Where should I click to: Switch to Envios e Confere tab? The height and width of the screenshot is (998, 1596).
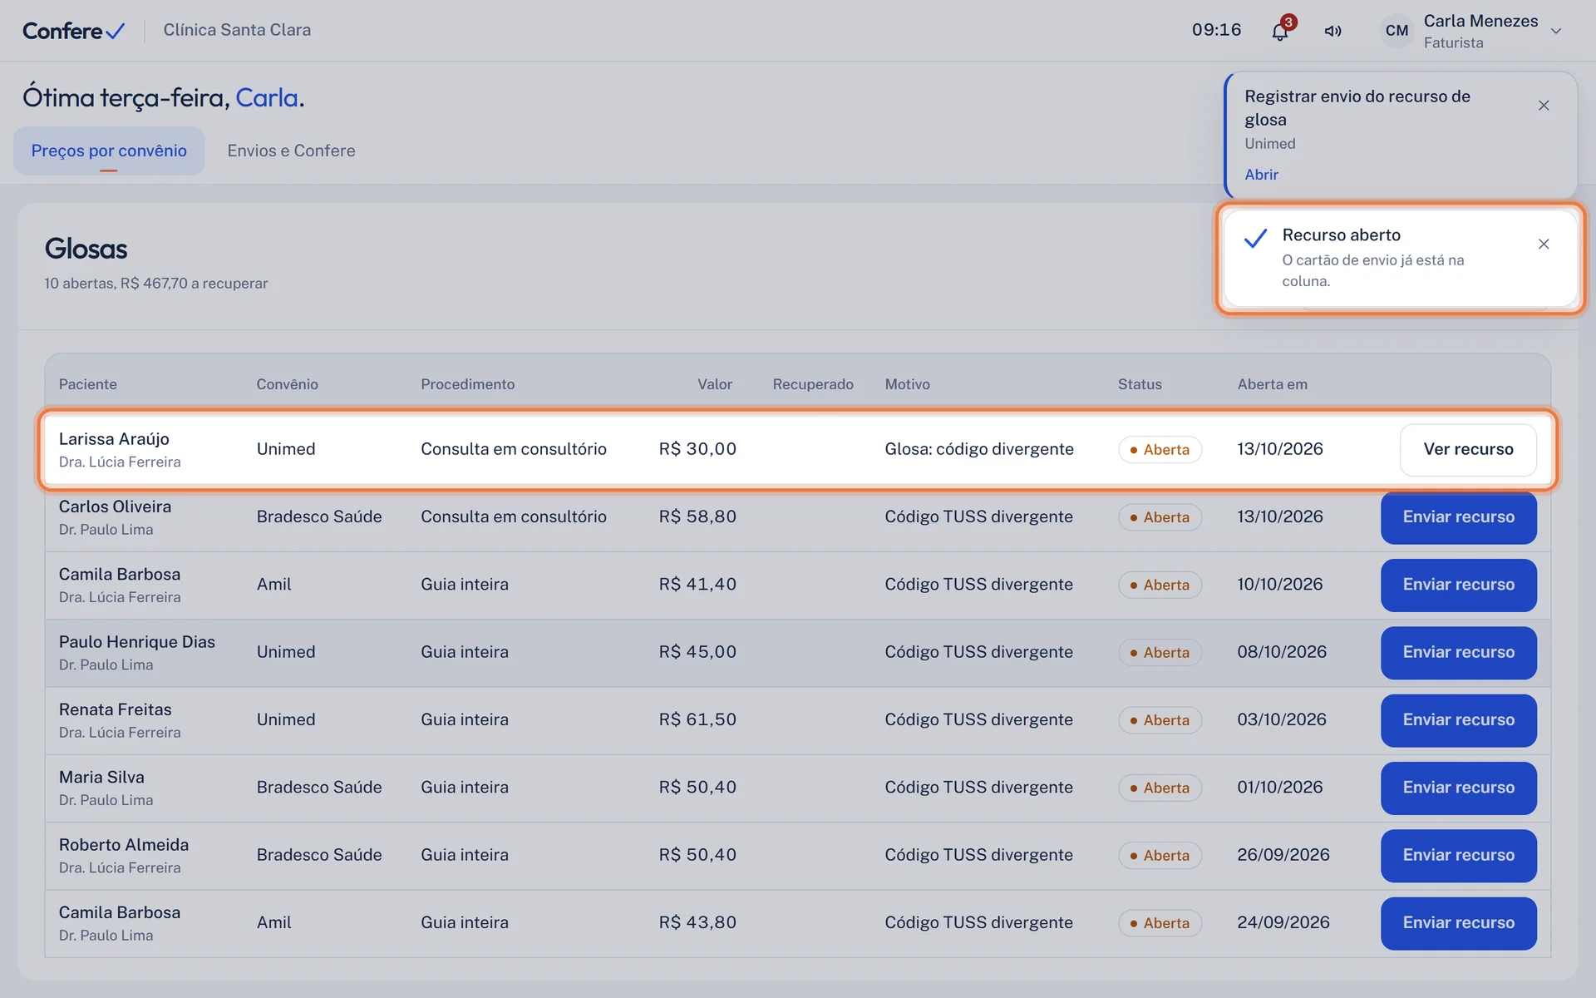pos(291,151)
